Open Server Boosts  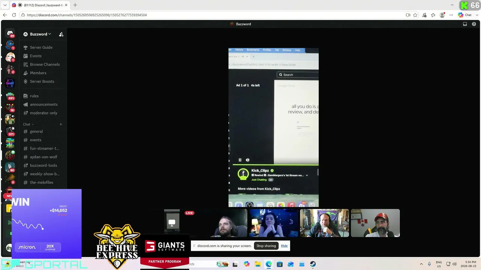42,81
